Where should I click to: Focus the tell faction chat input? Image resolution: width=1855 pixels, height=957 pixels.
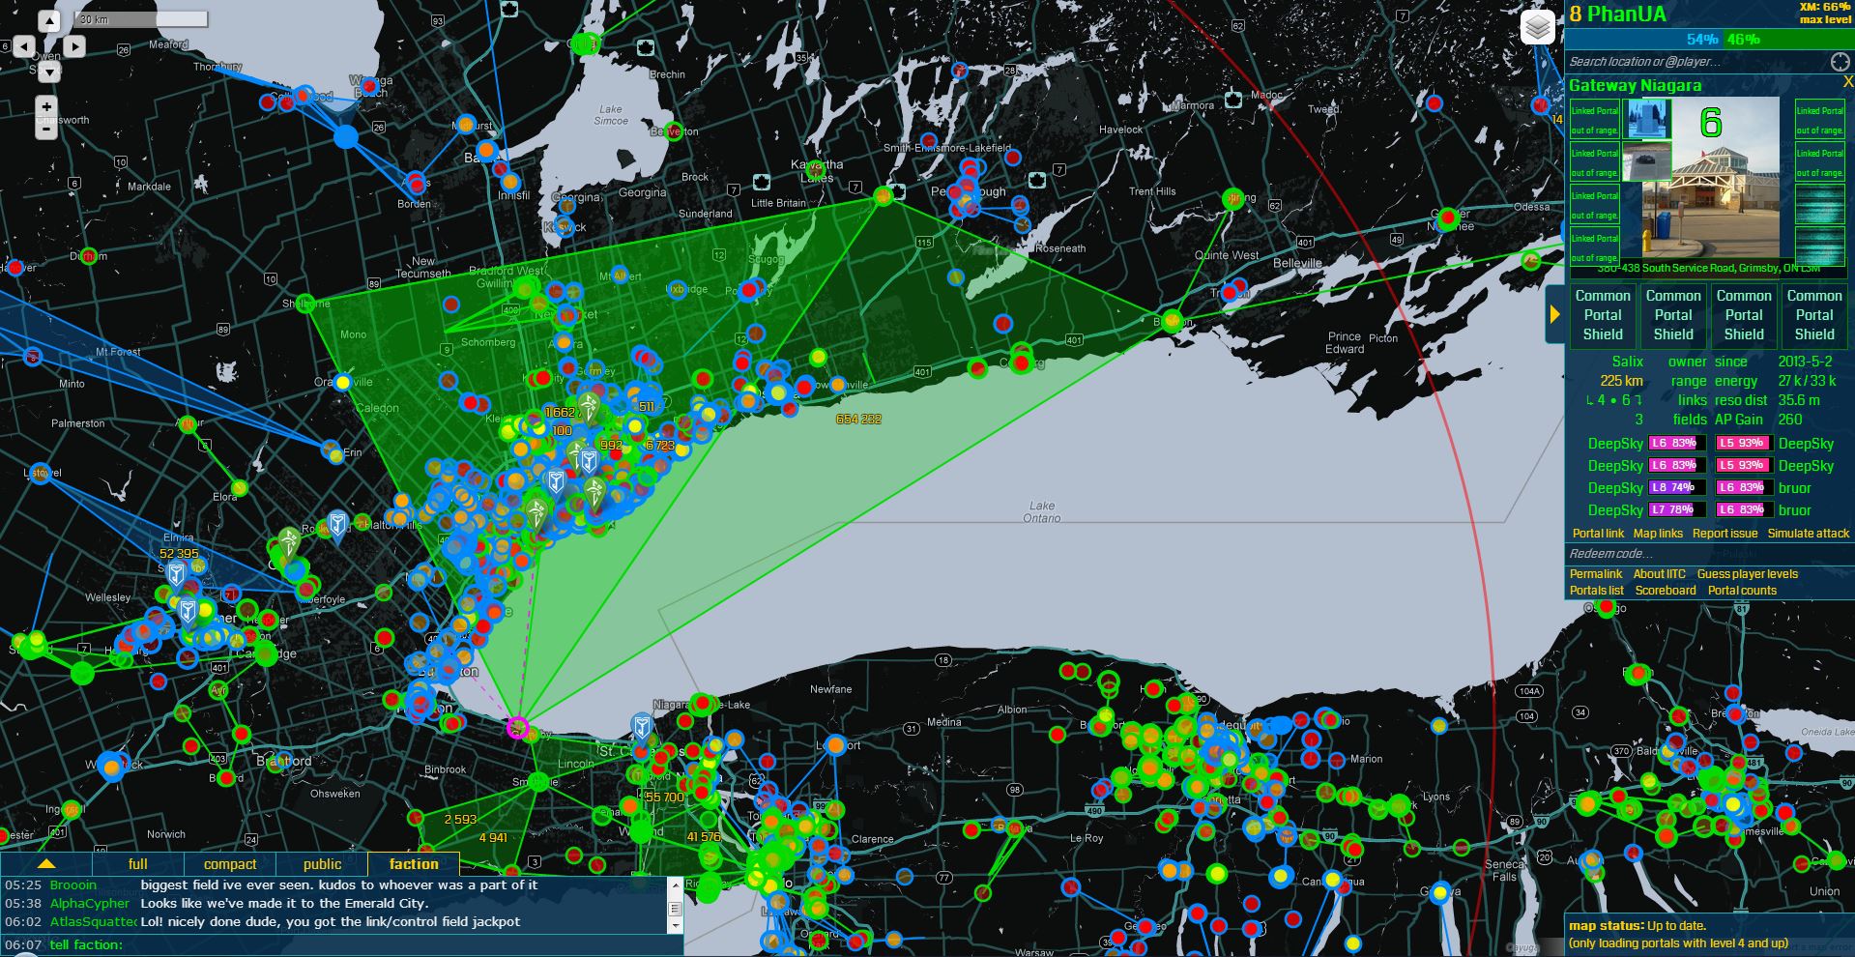coord(402,944)
